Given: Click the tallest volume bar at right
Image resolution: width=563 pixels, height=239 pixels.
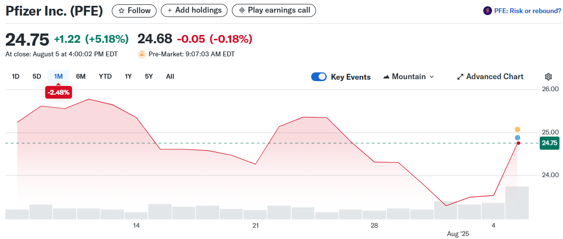Looking at the screenshot, I should pyautogui.click(x=517, y=203).
